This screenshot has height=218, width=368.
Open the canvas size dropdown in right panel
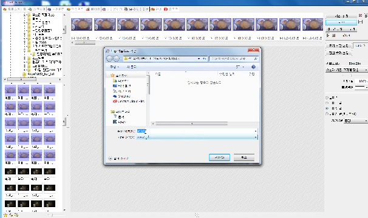pos(346,70)
